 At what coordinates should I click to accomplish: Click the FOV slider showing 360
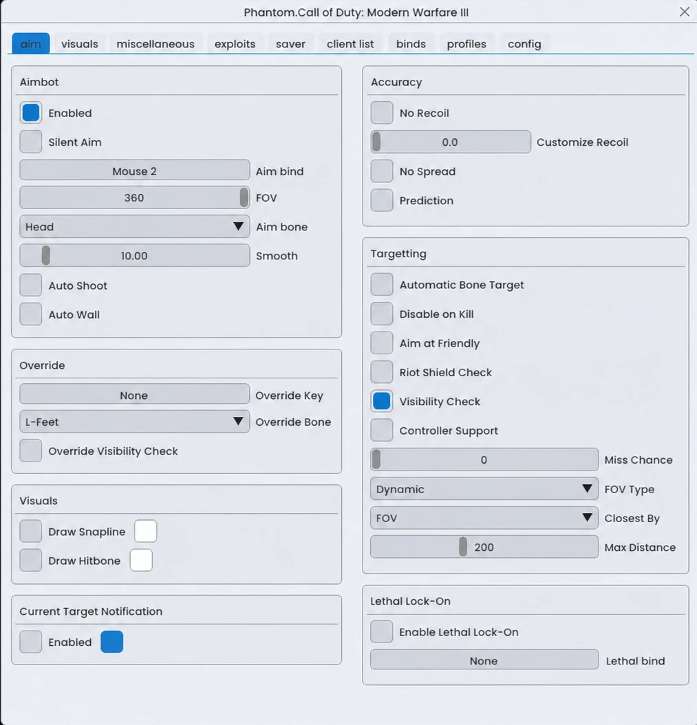click(x=135, y=197)
